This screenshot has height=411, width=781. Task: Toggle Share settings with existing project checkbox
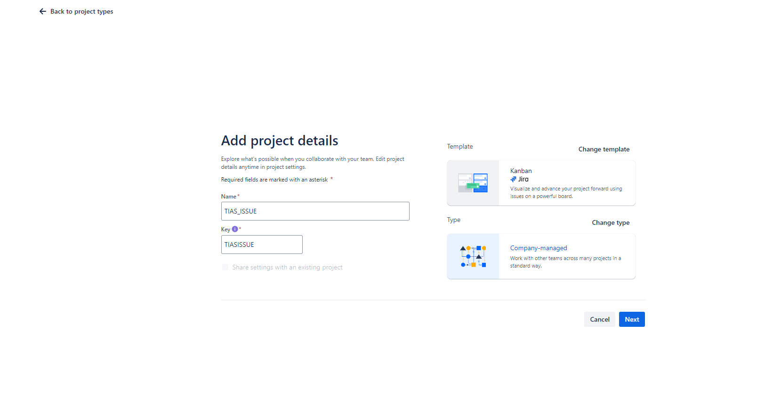[225, 267]
